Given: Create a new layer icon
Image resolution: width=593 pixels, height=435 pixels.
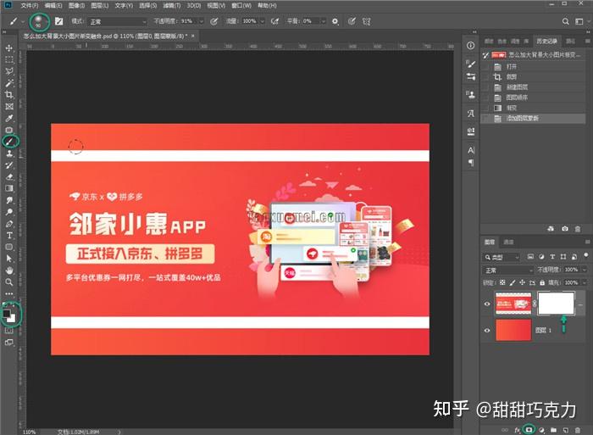Looking at the screenshot, I should [x=565, y=430].
